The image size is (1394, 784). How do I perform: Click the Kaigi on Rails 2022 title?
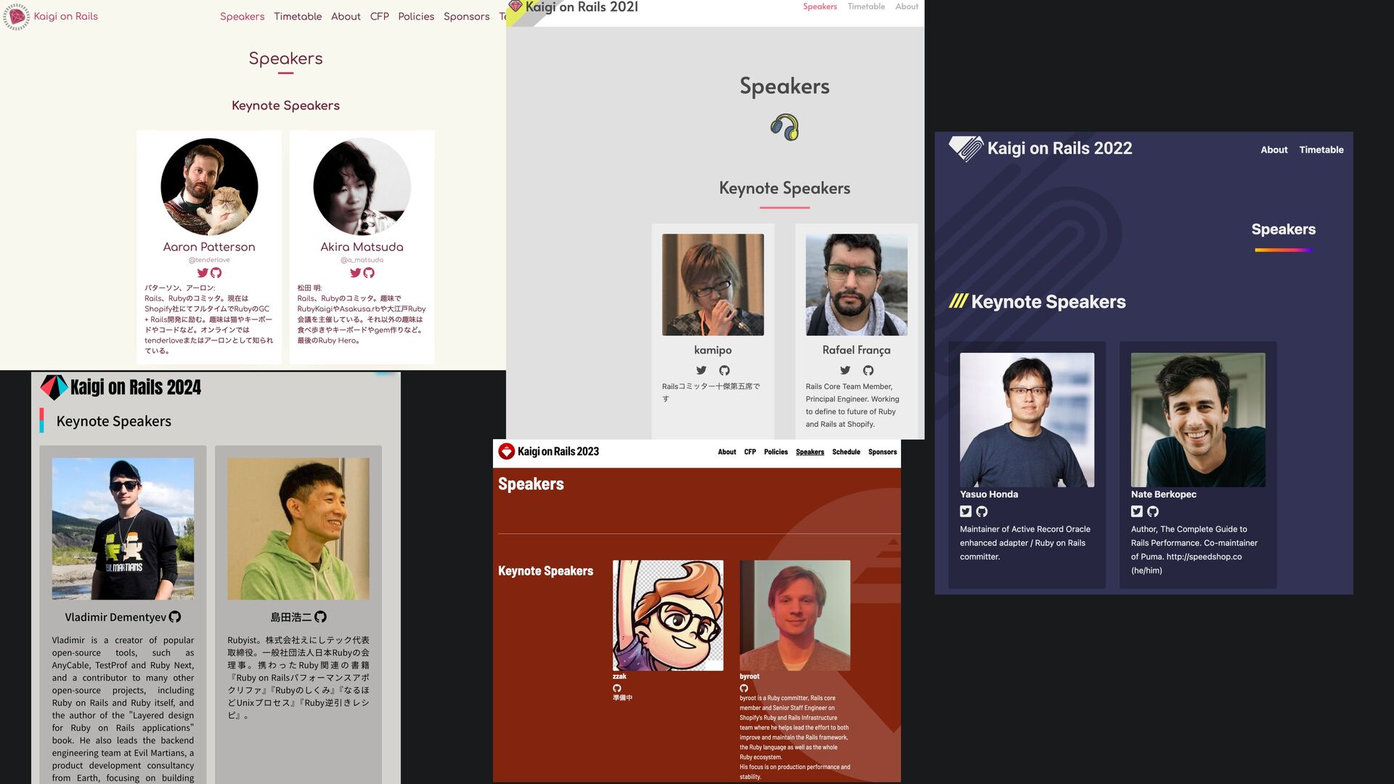[x=1059, y=148]
